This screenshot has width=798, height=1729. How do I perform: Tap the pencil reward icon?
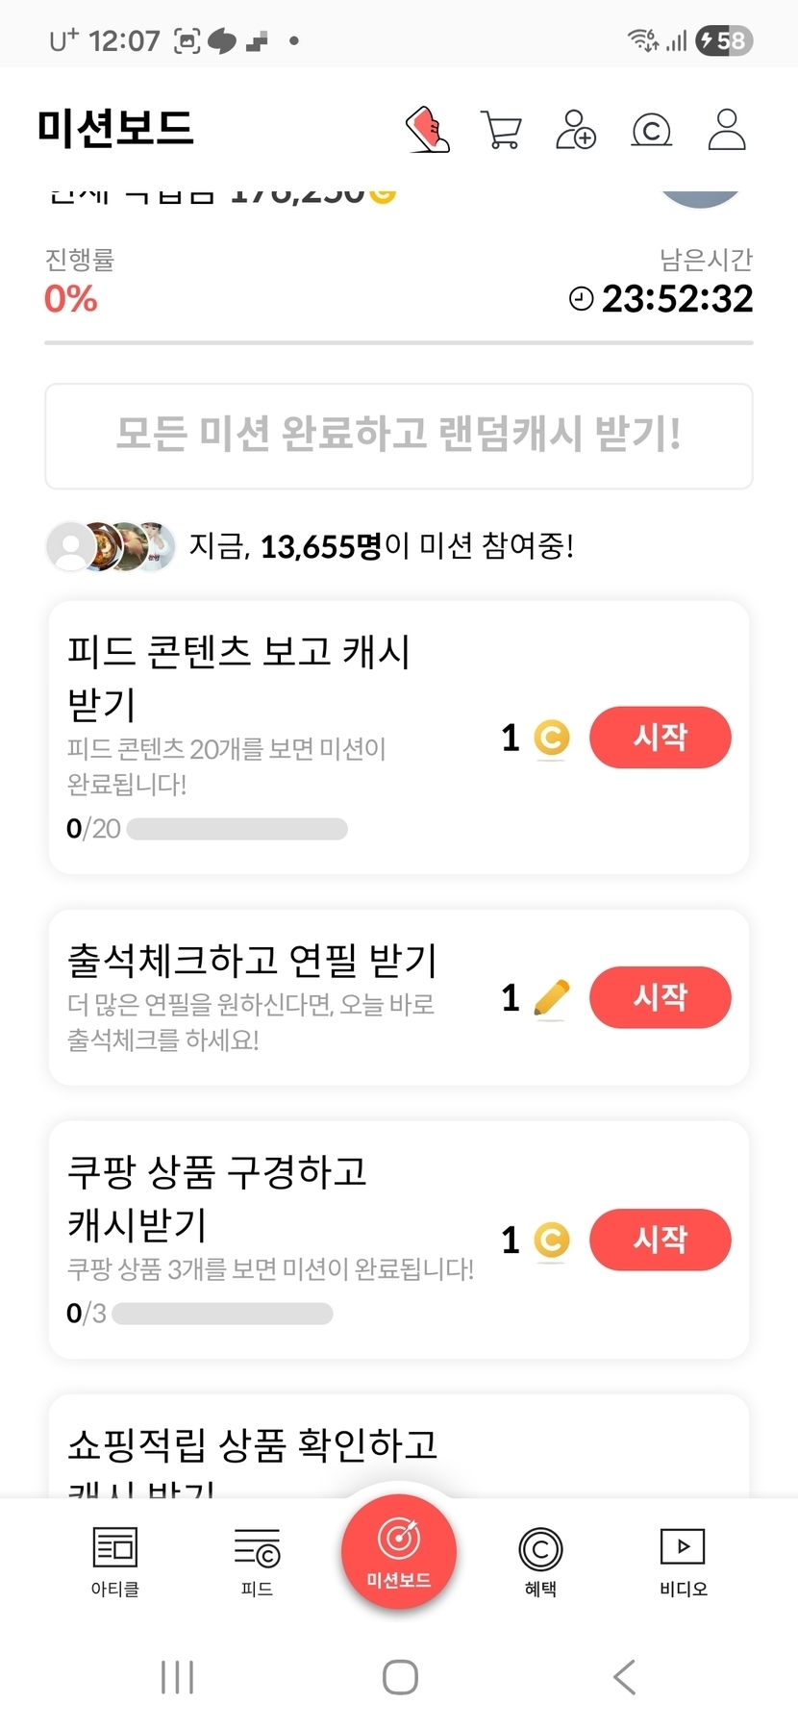551,998
